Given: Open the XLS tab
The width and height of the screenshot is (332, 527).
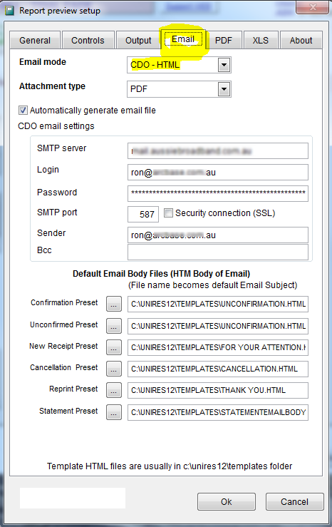Looking at the screenshot, I should pos(261,41).
